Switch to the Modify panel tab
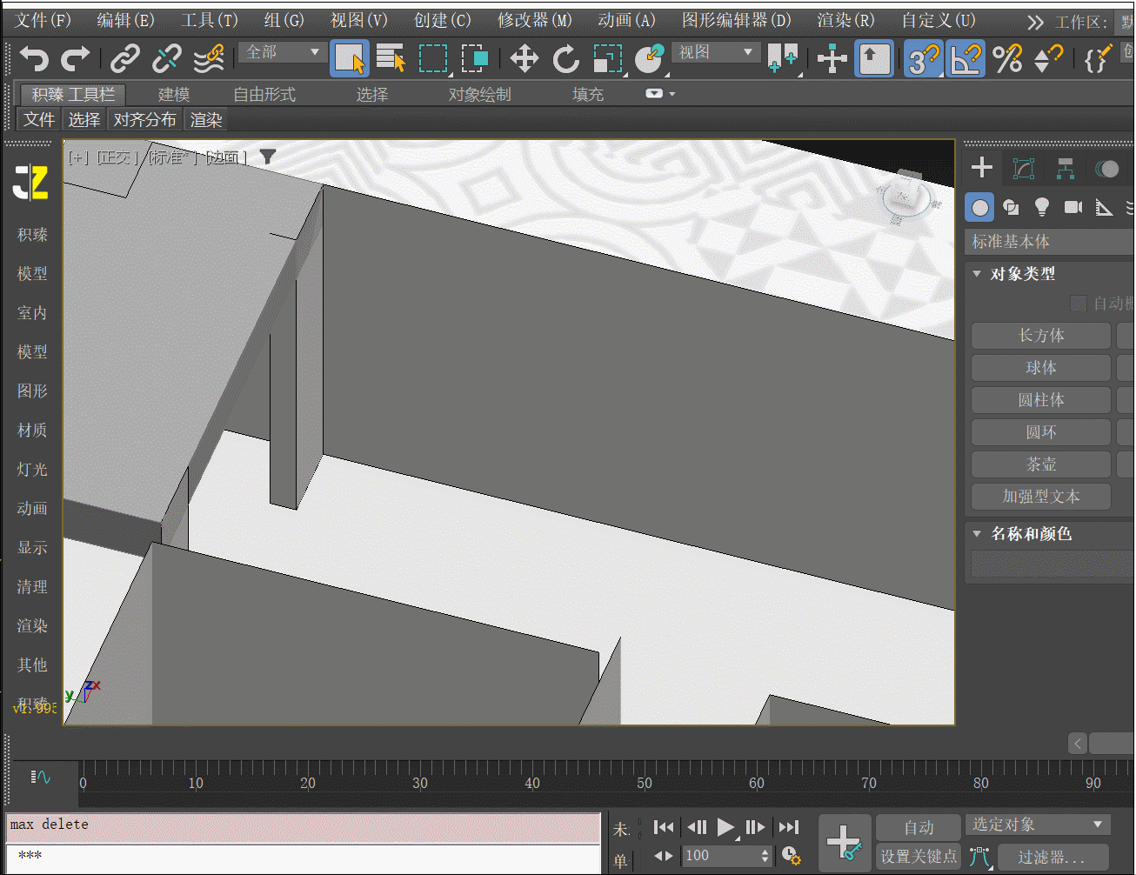The image size is (1136, 875). point(1024,169)
